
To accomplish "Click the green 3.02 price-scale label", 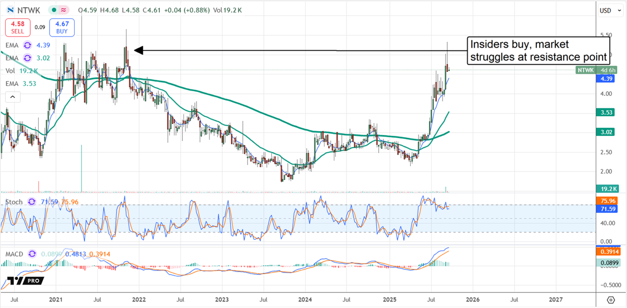I will [606, 132].
